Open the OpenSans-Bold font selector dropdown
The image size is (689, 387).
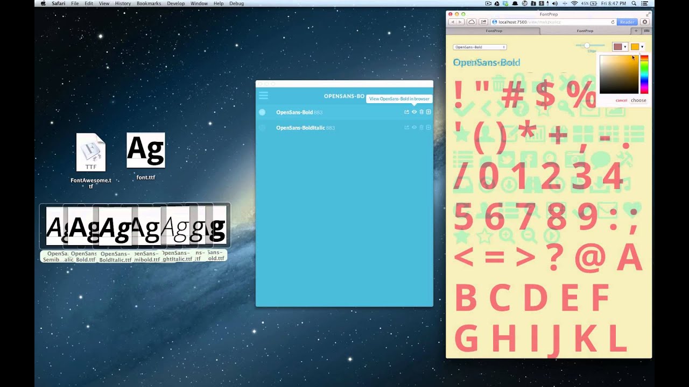click(480, 47)
